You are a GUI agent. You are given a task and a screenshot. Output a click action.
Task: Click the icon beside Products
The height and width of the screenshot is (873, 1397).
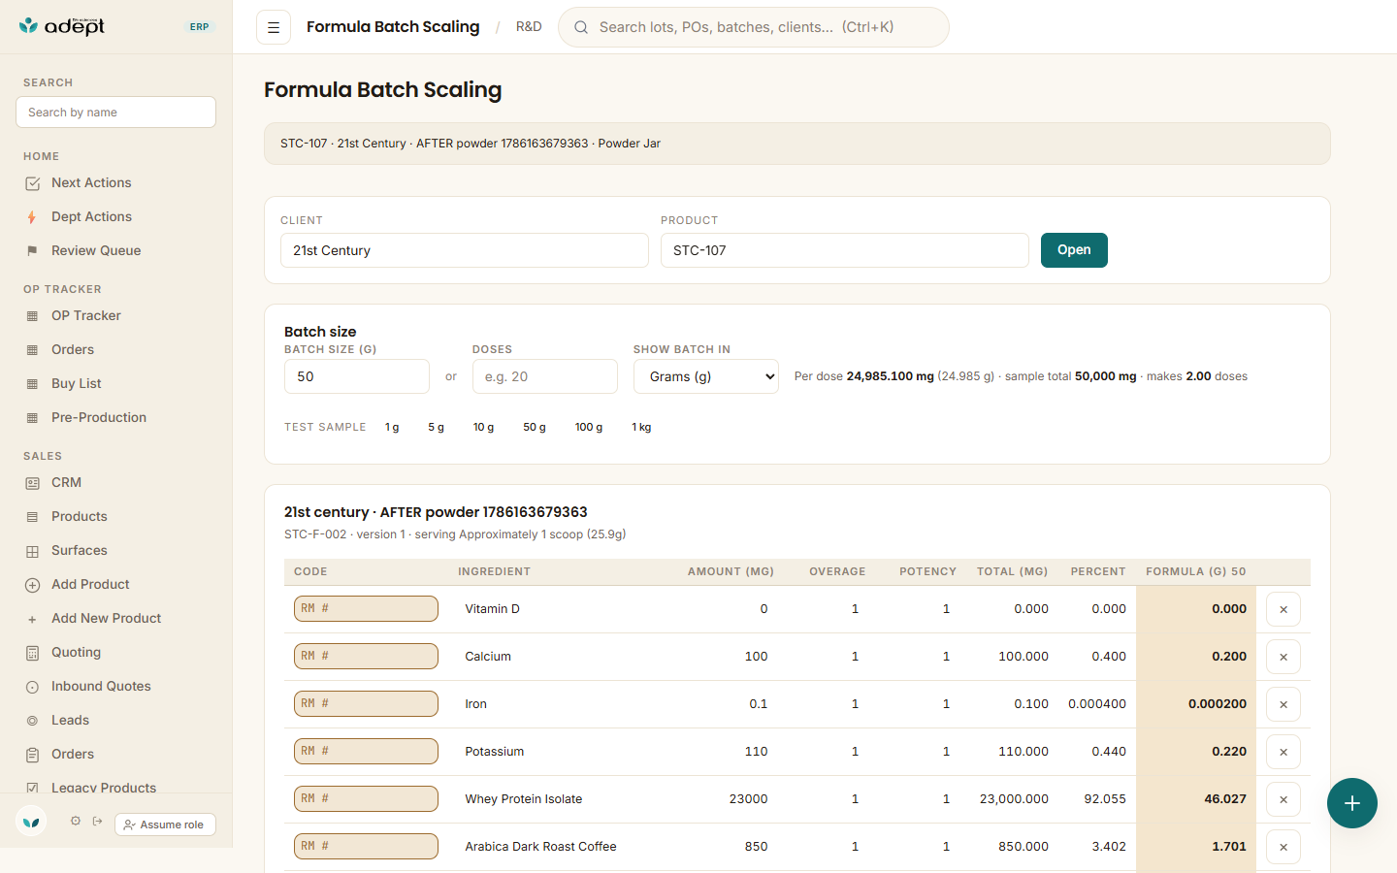[x=33, y=517]
